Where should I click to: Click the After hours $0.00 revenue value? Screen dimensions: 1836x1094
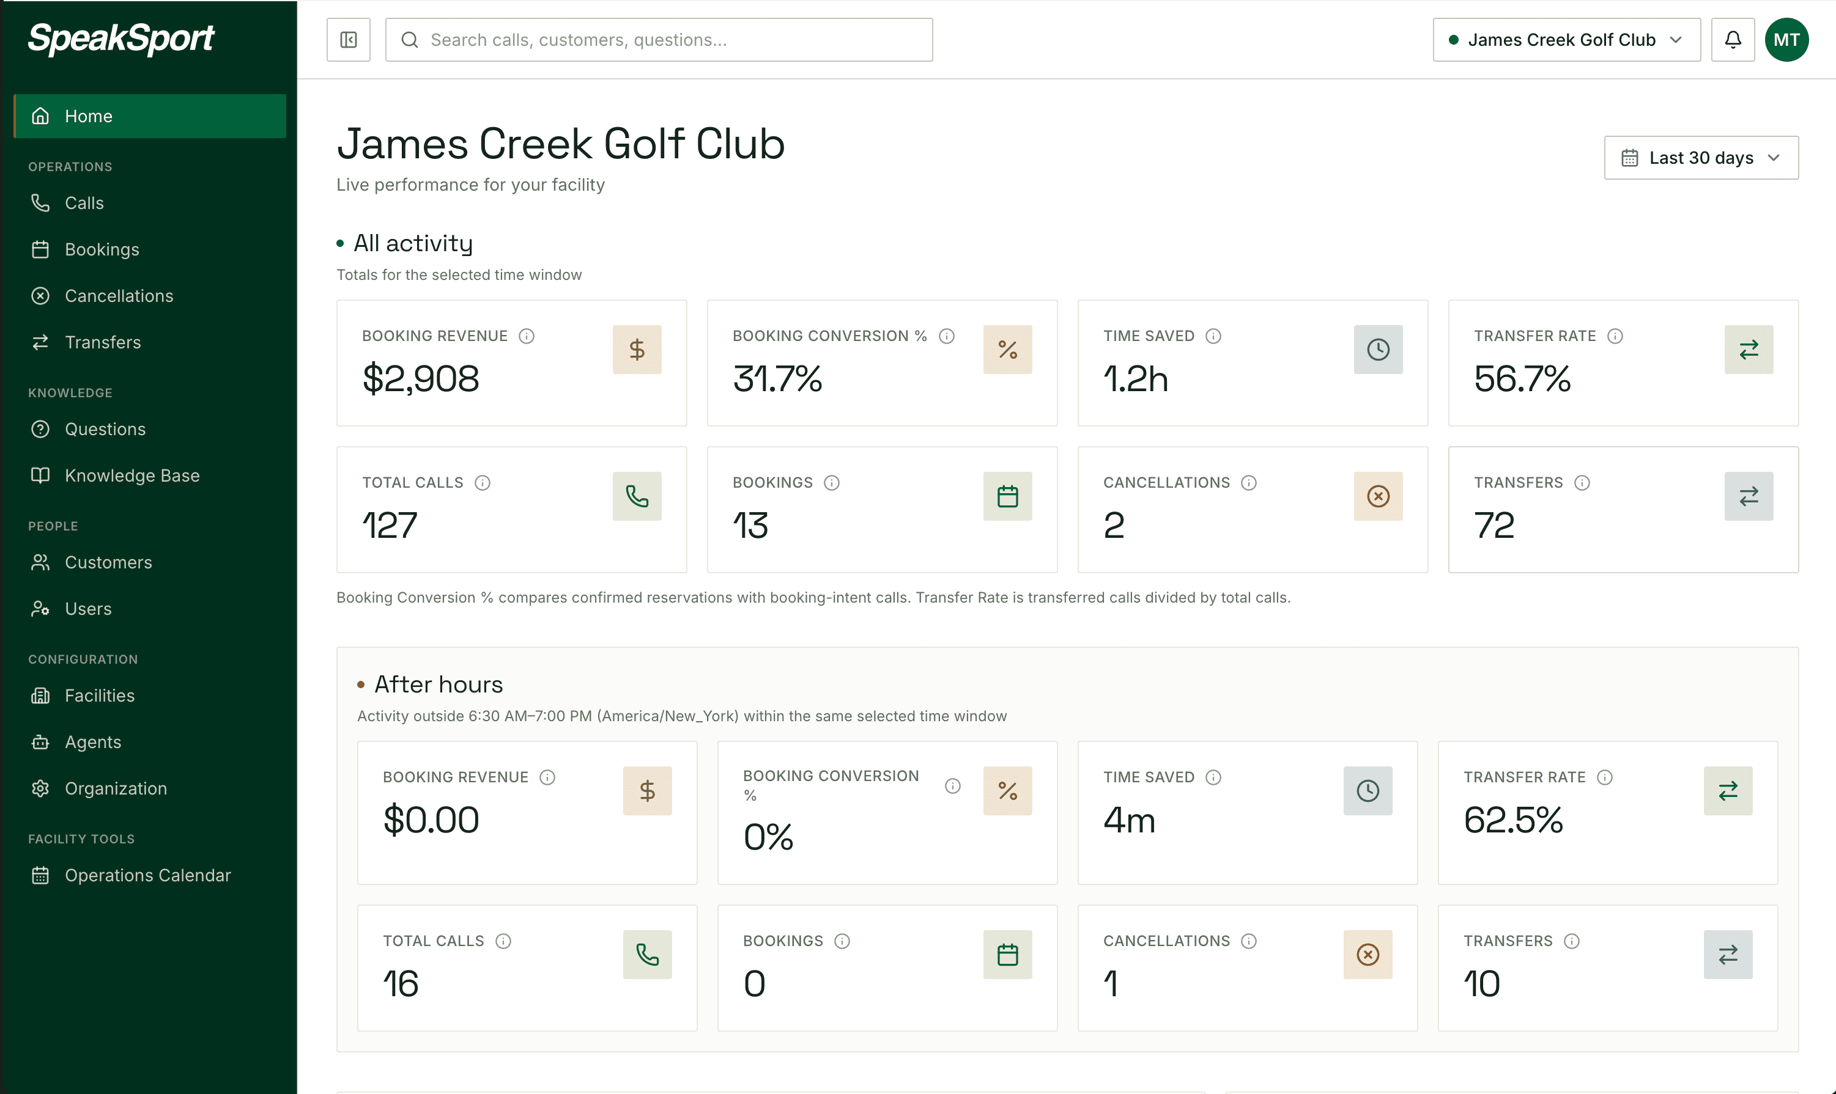(x=431, y=820)
